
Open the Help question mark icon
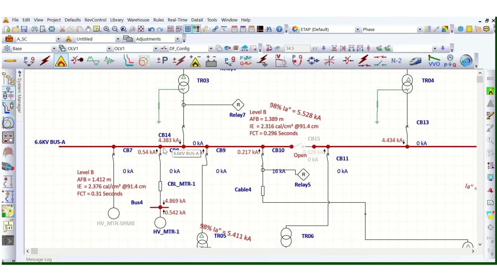tap(279, 29)
